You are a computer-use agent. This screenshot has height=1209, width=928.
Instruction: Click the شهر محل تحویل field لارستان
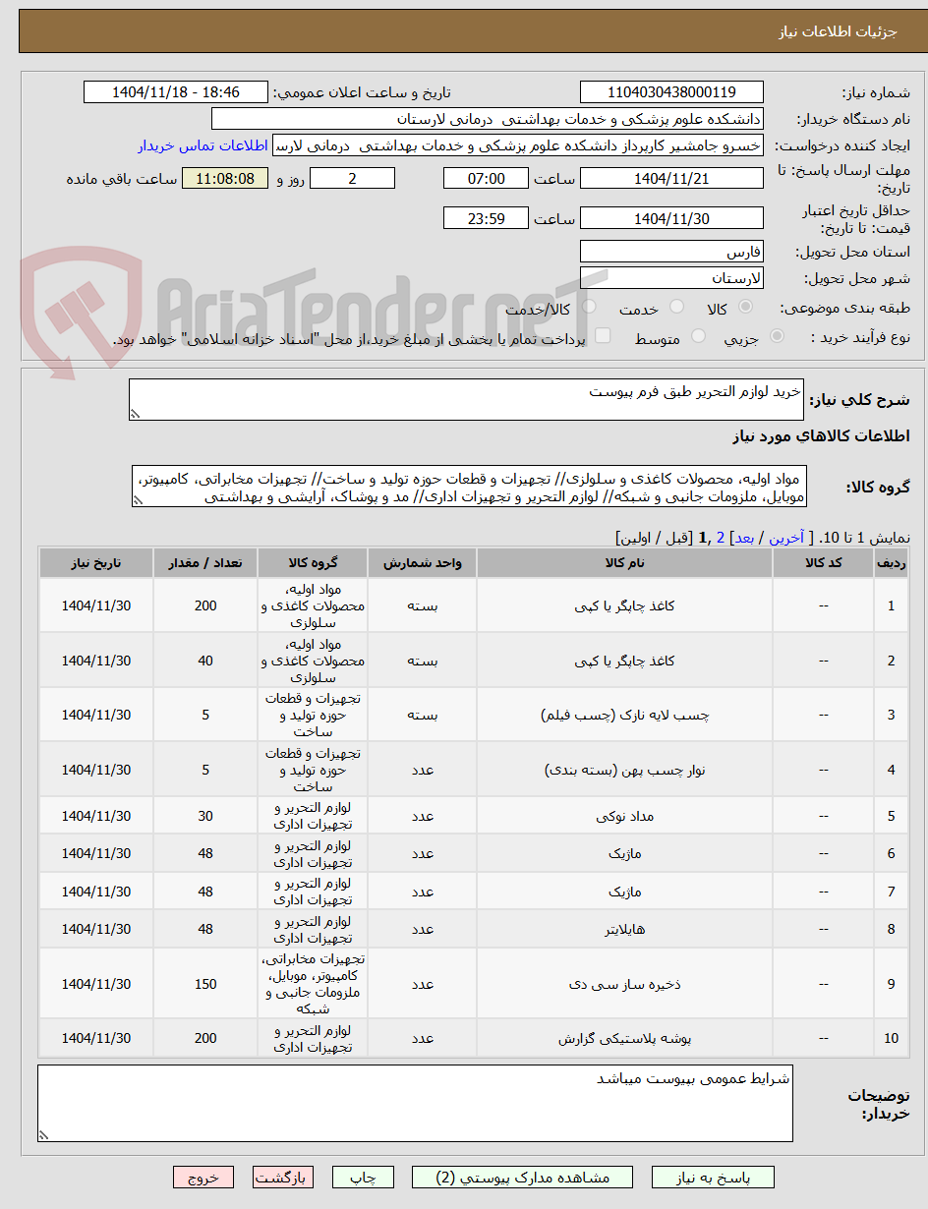[671, 278]
